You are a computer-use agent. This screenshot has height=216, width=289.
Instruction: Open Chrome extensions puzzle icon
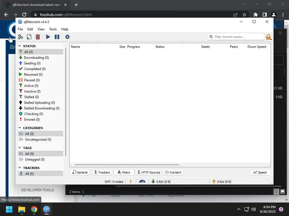point(255,15)
